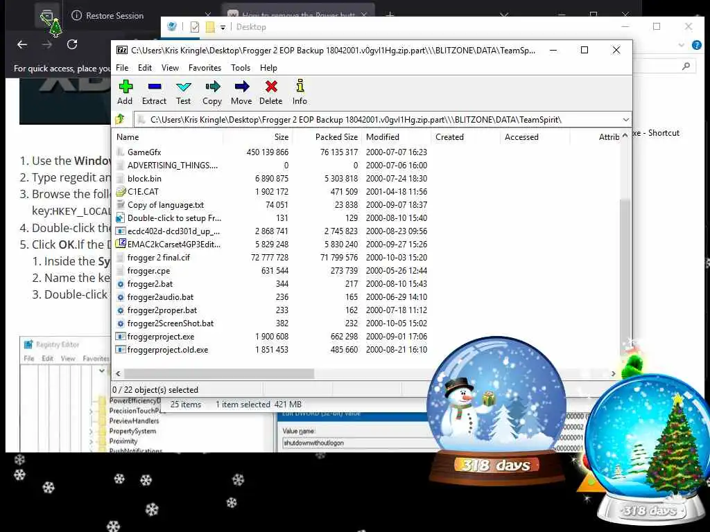The width and height of the screenshot is (710, 532).
Task: Select the Double-click to setup shortcut icon
Action: (x=121, y=218)
